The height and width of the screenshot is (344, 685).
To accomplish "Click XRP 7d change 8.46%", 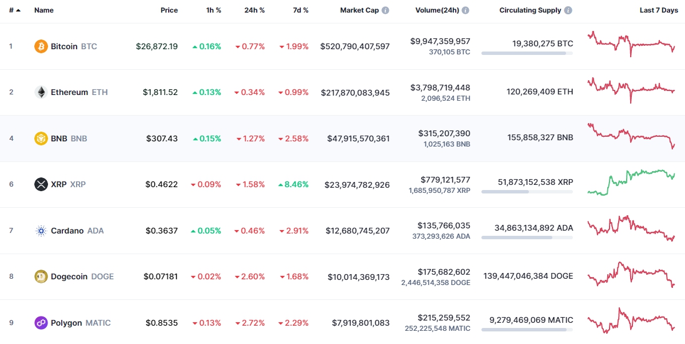I will [x=293, y=184].
